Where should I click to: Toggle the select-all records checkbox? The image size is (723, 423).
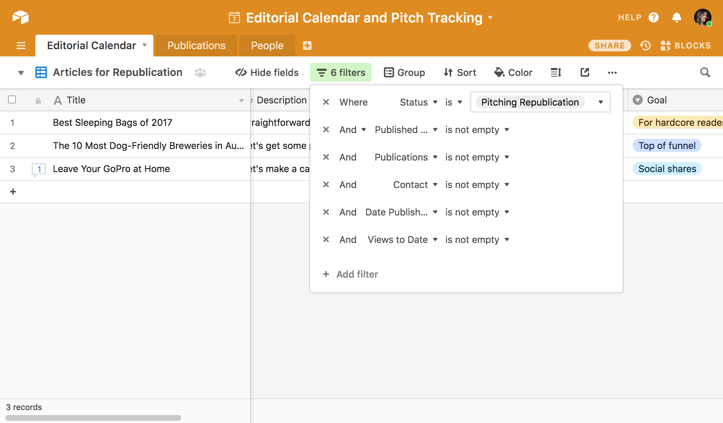pos(12,99)
